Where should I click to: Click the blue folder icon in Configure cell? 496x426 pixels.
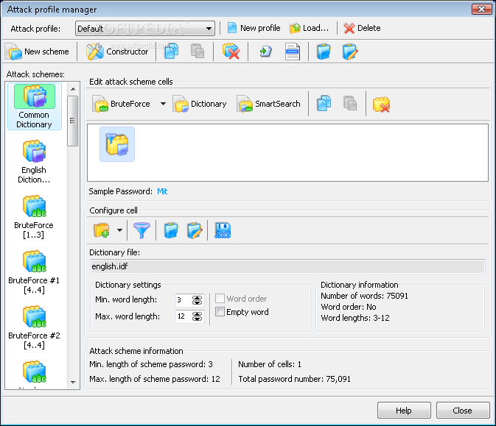(171, 230)
